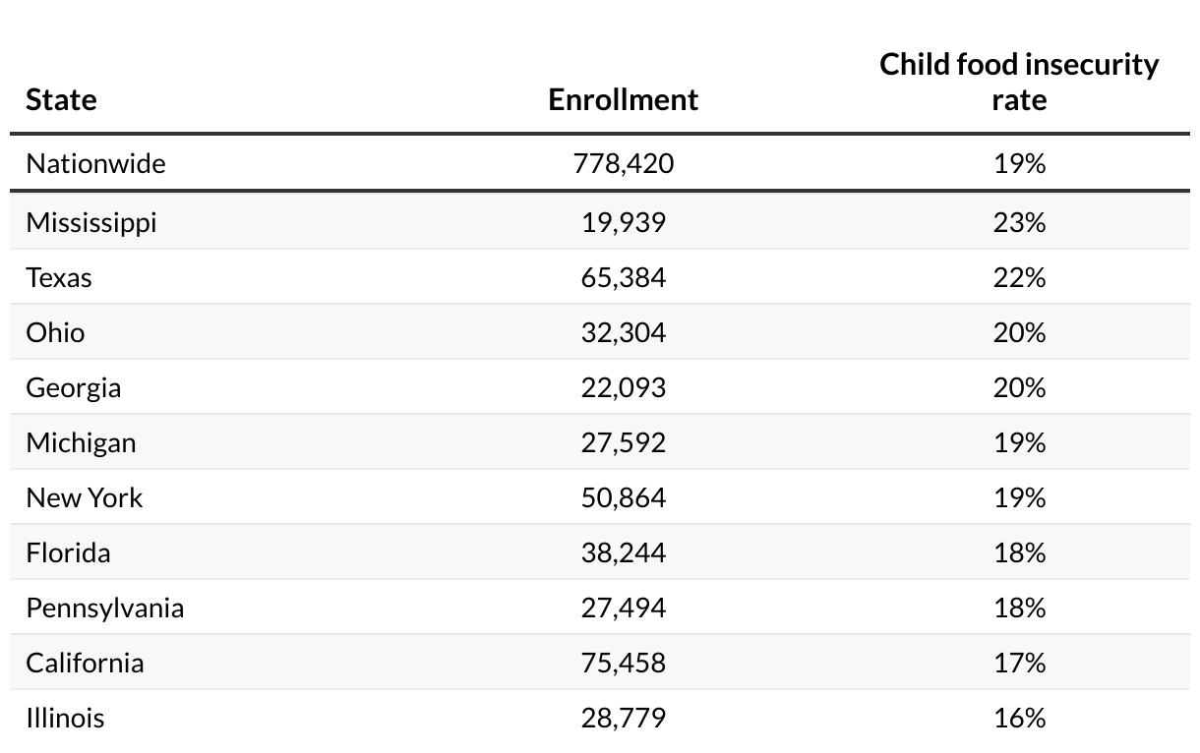Select the Nationwide row label
The image size is (1200, 753).
pos(95,163)
